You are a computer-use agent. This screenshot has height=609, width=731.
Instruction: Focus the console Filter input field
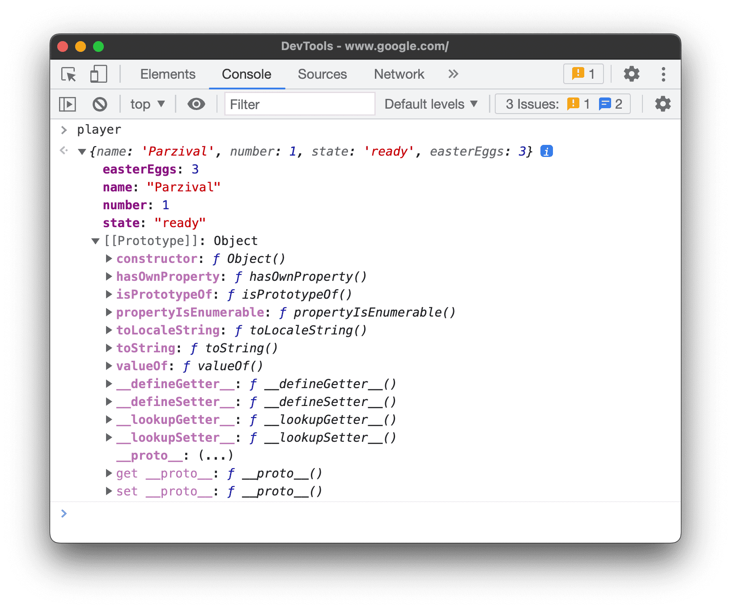[299, 104]
